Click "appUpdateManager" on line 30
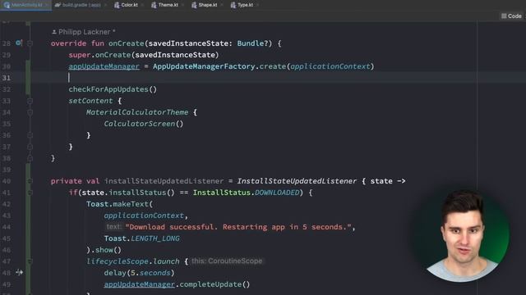 104,66
